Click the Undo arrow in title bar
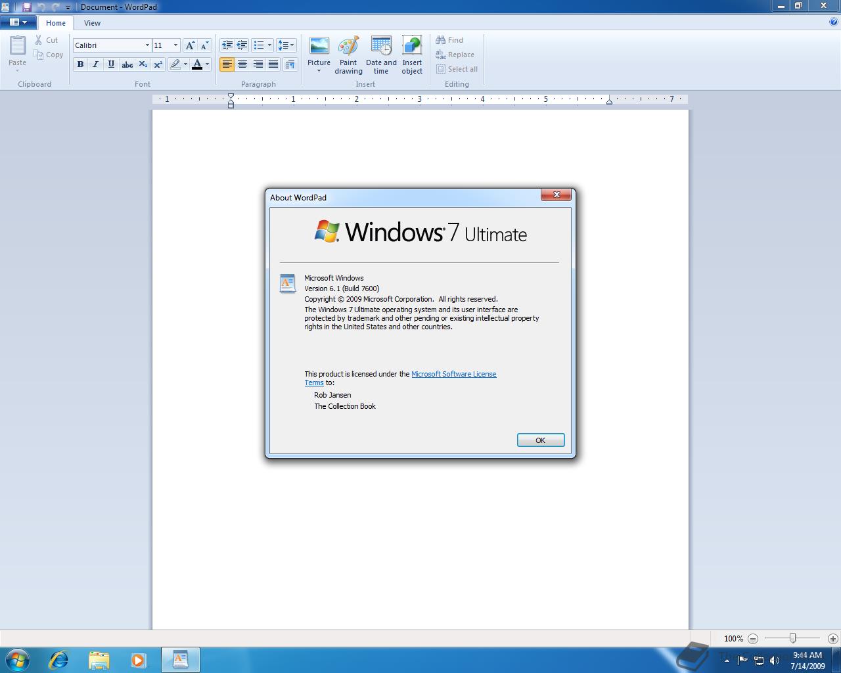This screenshot has height=673, width=841. [x=41, y=7]
